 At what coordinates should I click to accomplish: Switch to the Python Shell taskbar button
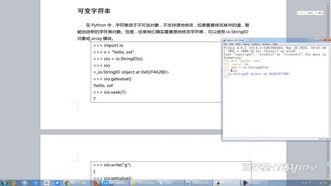(x=227, y=183)
